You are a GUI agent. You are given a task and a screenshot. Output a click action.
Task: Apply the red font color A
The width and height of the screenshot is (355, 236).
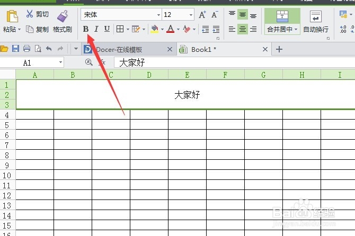click(171, 29)
